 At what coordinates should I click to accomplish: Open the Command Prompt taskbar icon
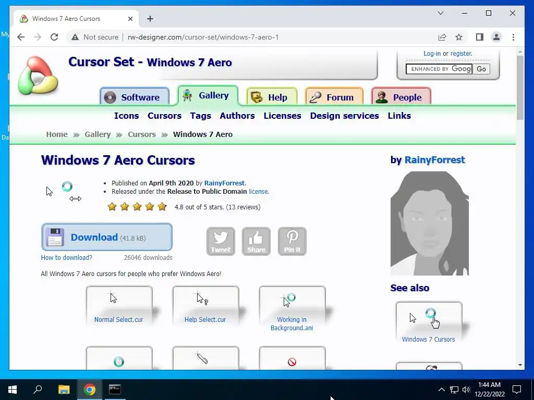point(114,390)
